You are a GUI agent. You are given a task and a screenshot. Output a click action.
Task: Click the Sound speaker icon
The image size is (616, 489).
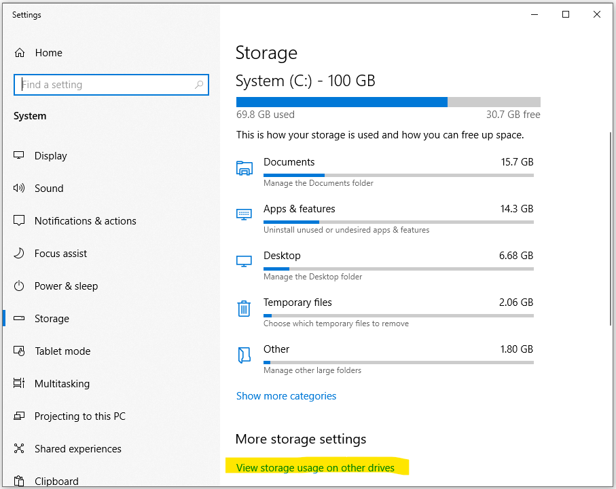[x=19, y=188]
